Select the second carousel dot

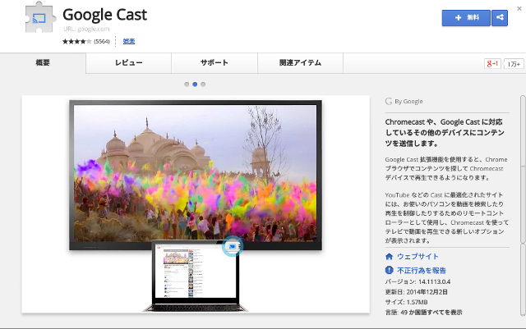[x=195, y=84]
